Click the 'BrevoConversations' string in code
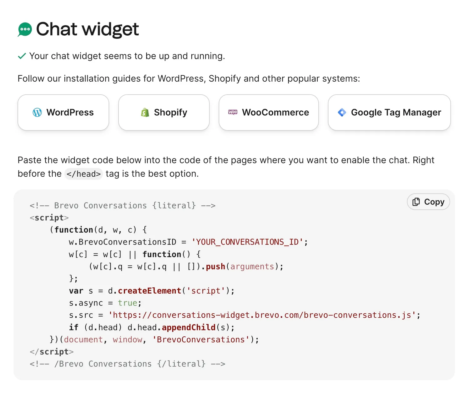 pos(201,340)
